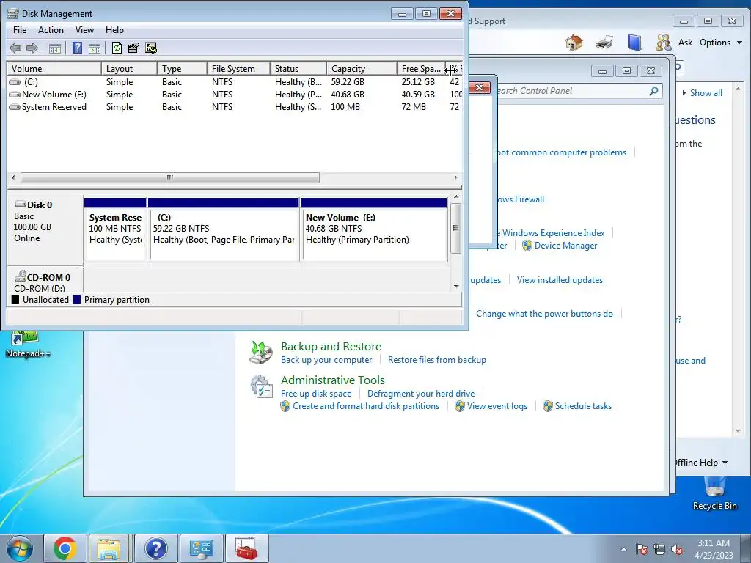751x563 pixels.
Task: Click the Administrative Tools gear icon
Action: (x=261, y=386)
